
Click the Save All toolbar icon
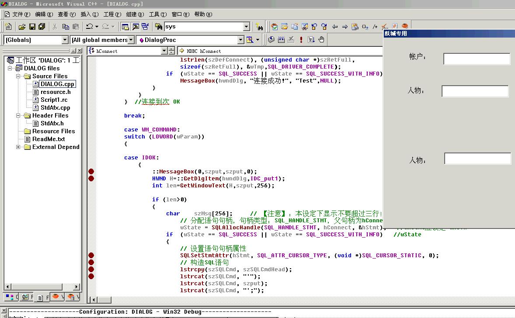(x=42, y=27)
